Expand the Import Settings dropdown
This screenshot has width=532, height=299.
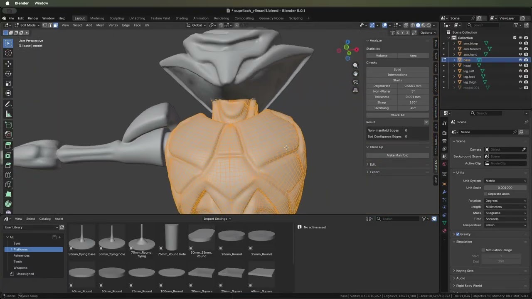(x=217, y=219)
